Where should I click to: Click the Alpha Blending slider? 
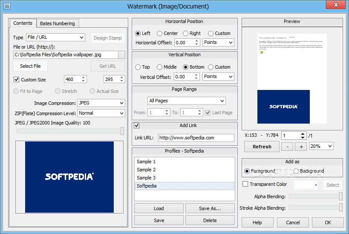click(316, 196)
